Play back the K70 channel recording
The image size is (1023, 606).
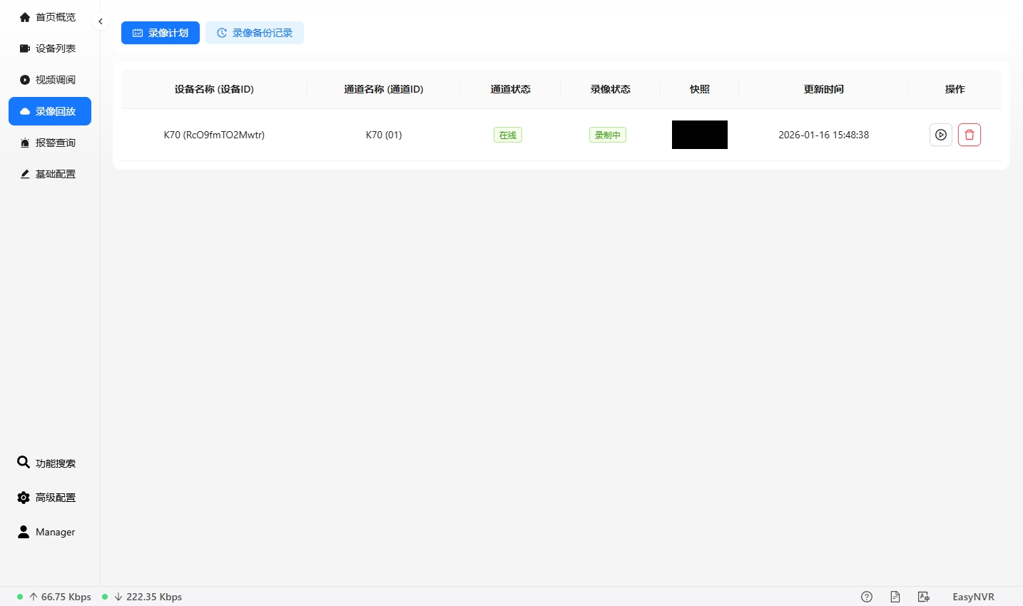(941, 135)
